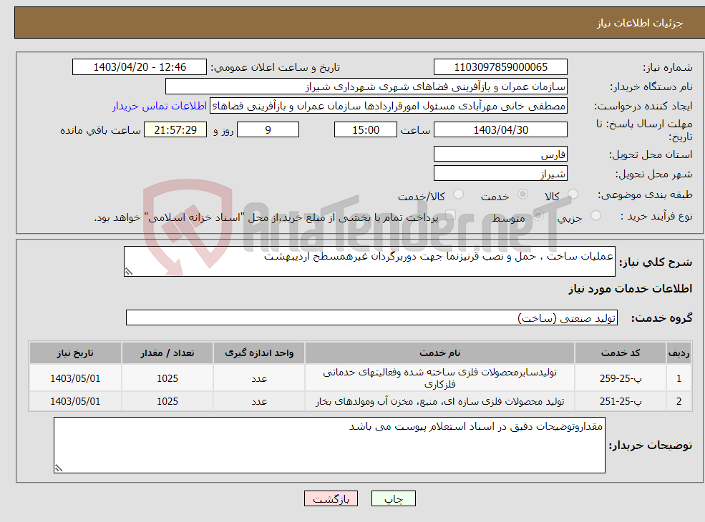
Task: Click the ساعت 15:00 field
Action: point(366,130)
